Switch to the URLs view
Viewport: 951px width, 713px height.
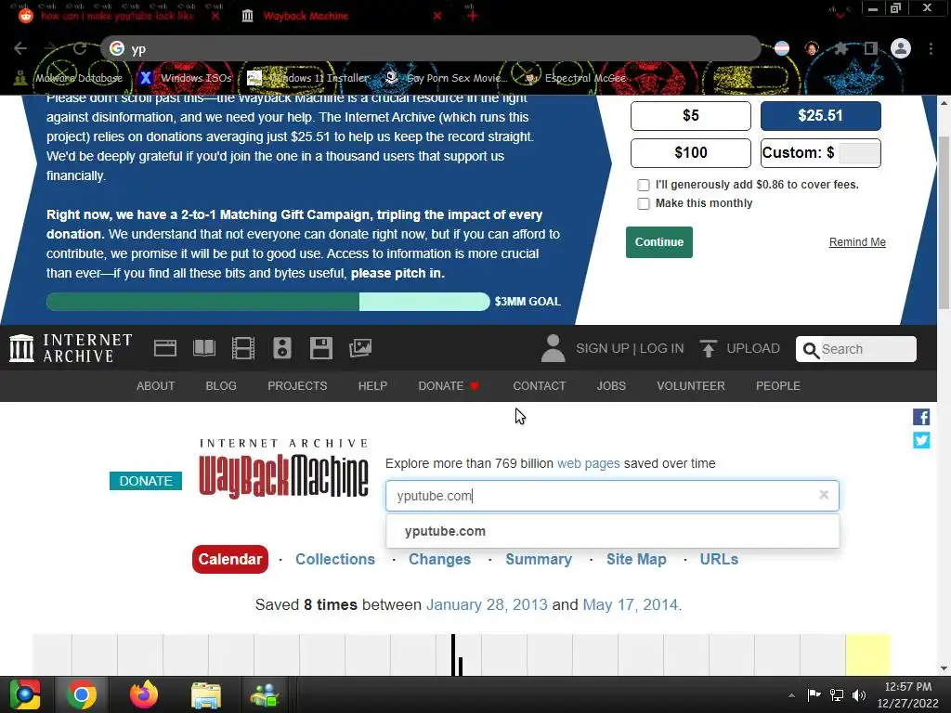pyautogui.click(x=719, y=559)
